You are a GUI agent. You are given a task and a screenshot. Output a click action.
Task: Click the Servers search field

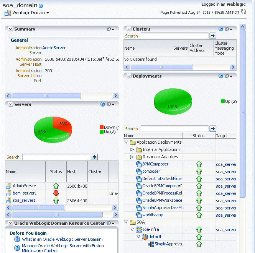56,157
